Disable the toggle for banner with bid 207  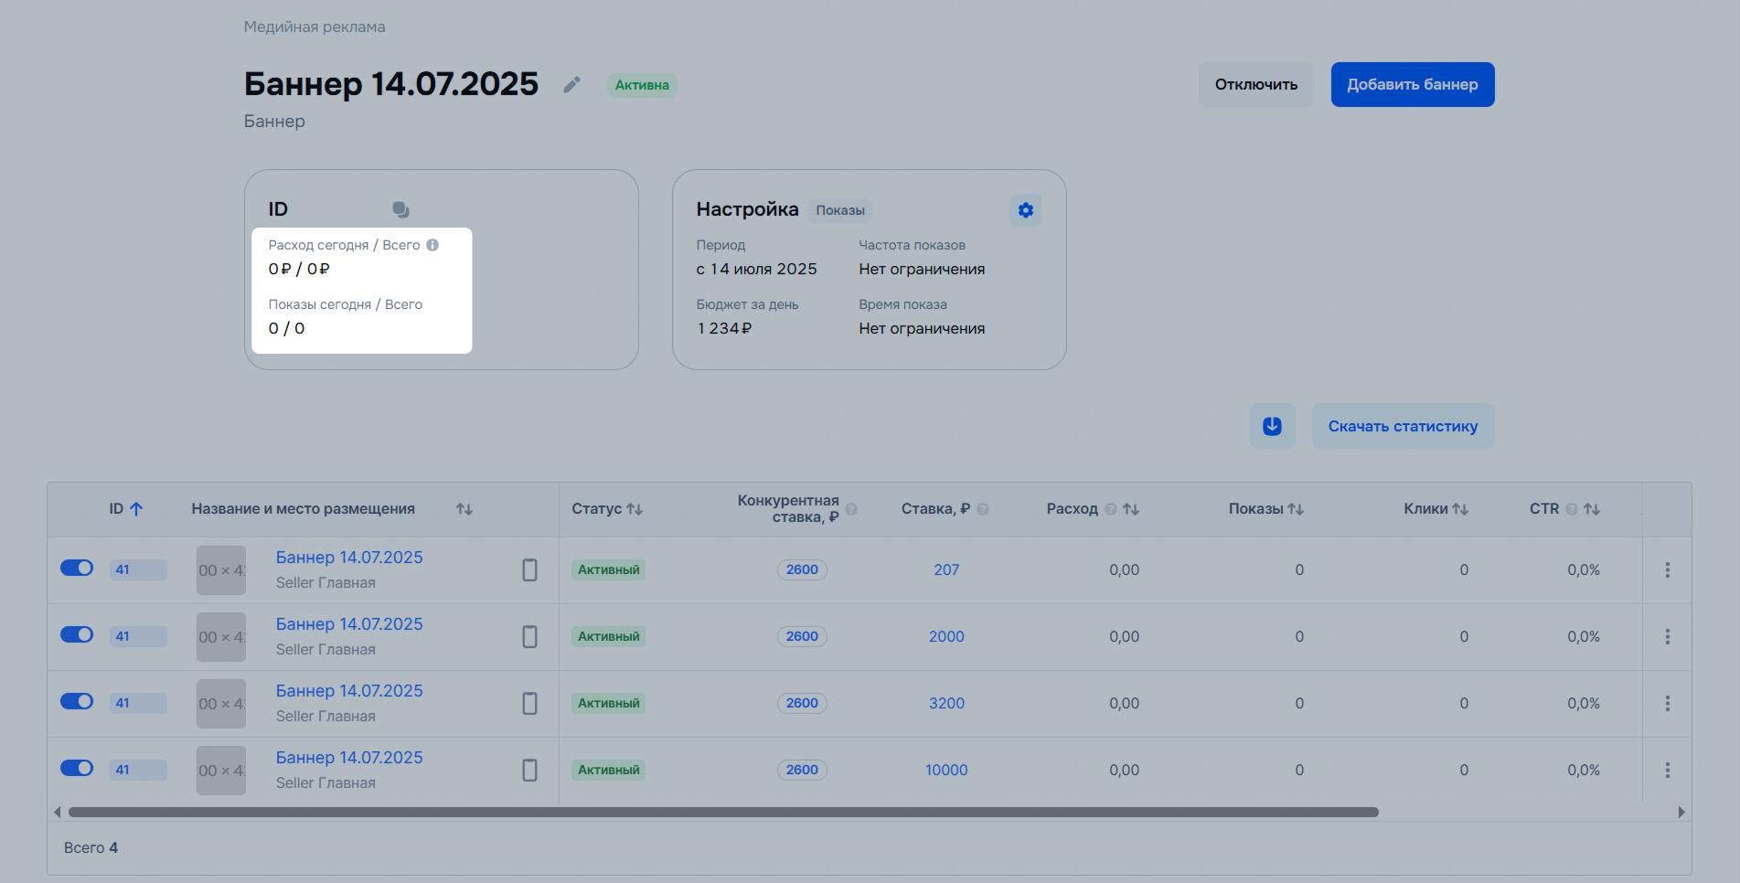[77, 569]
